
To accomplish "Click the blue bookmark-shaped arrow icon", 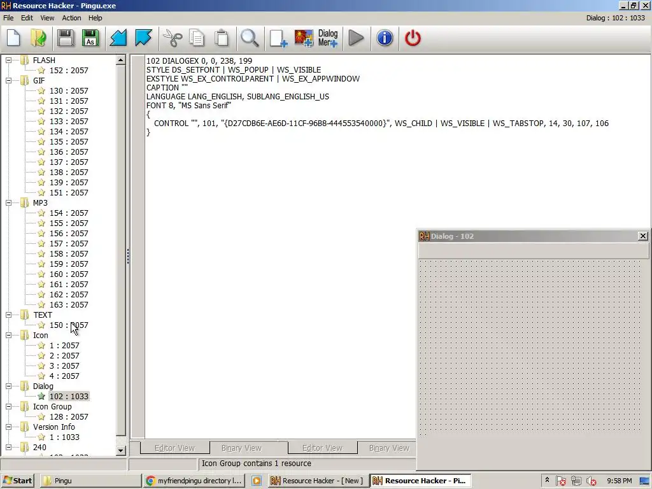I will tap(143, 38).
